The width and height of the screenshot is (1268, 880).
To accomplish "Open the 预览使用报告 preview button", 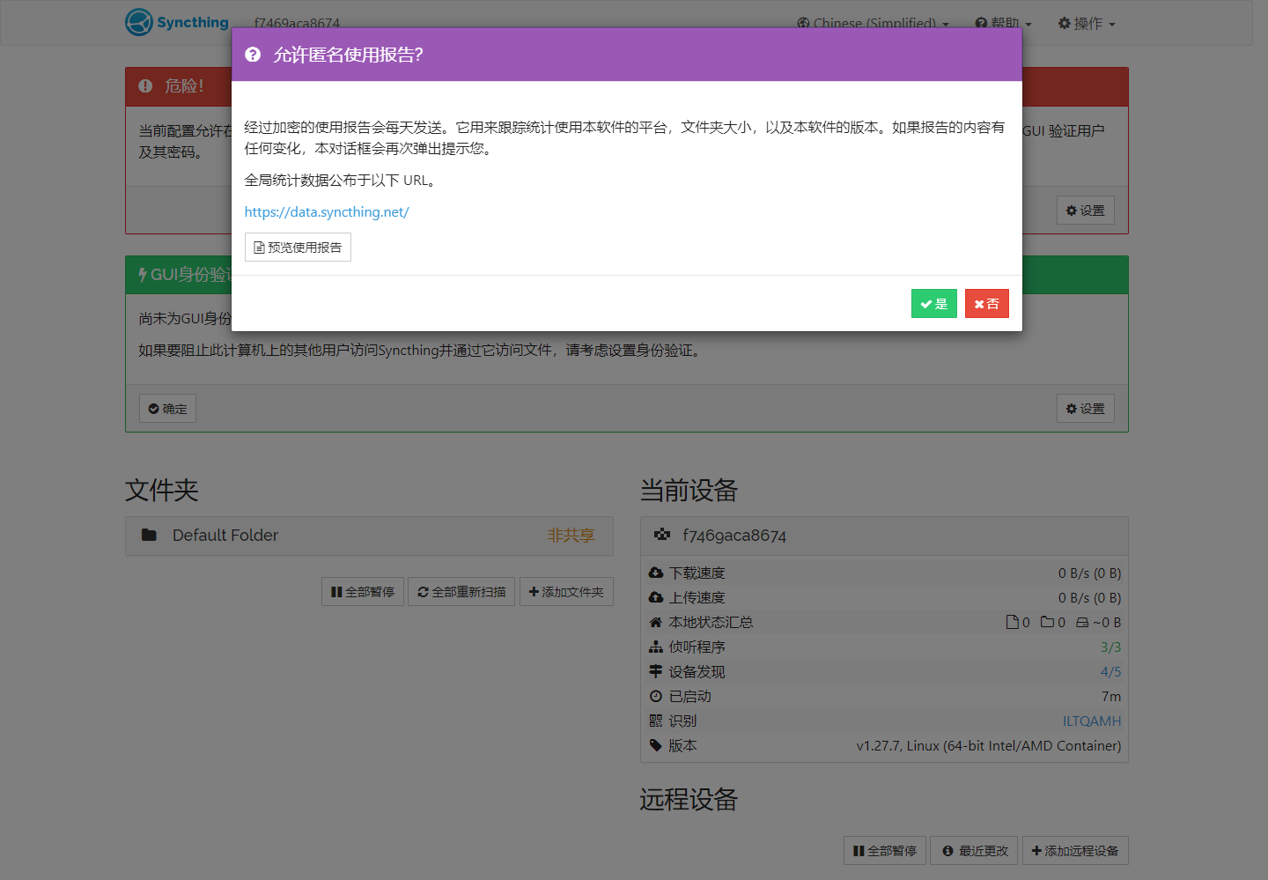I will point(298,248).
